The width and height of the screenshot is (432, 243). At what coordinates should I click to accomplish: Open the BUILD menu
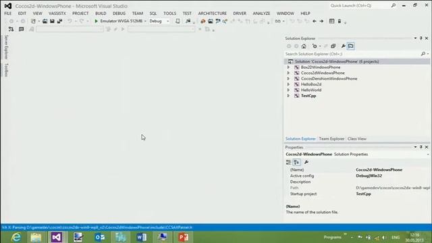pyautogui.click(x=101, y=13)
